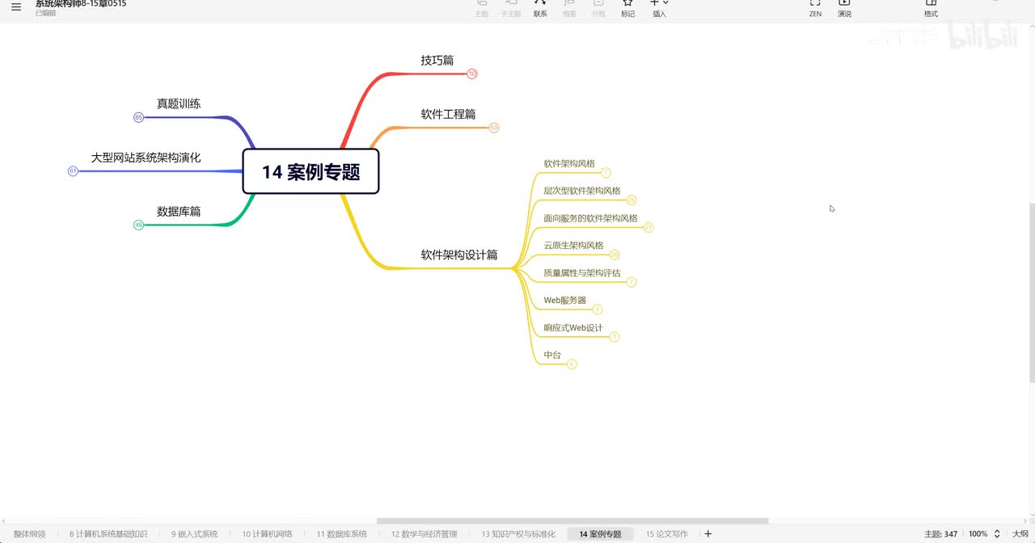
Task: Select the 技巧篇 topic
Action: [x=437, y=61]
